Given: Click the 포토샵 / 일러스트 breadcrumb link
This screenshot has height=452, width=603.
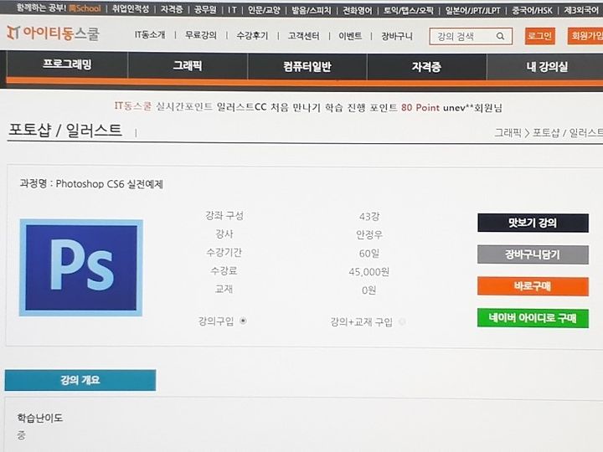Looking at the screenshot, I should pos(567,133).
